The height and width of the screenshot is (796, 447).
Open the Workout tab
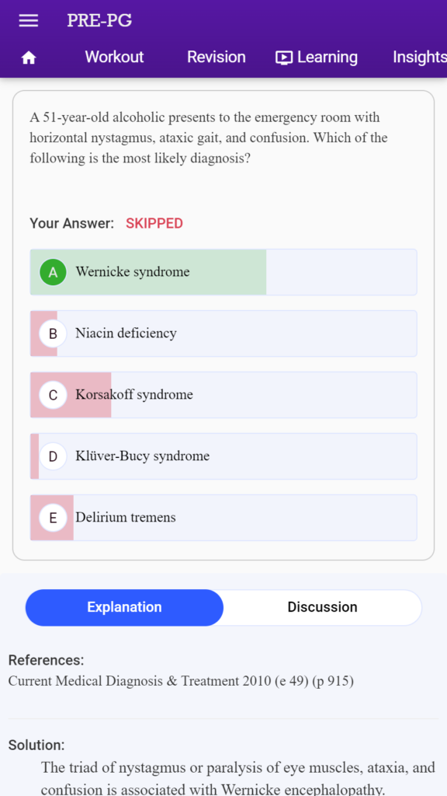click(114, 57)
